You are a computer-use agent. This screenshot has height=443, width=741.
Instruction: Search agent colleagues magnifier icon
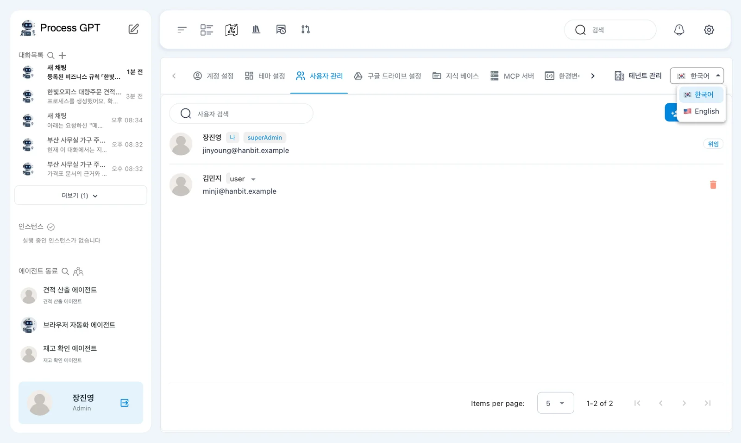click(65, 272)
